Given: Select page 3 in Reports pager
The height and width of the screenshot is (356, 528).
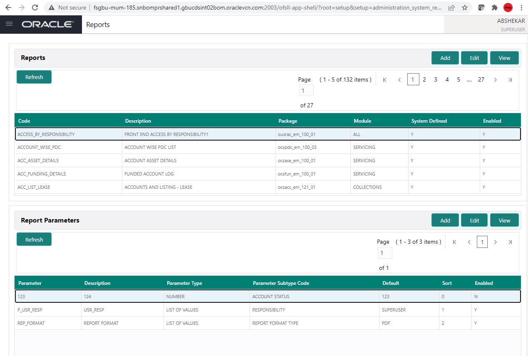Looking at the screenshot, I should (436, 79).
